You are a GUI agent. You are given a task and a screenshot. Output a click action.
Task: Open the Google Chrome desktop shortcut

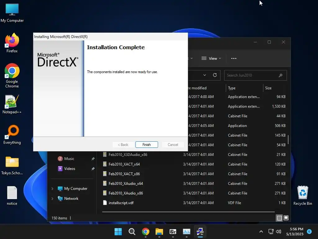tap(12, 76)
